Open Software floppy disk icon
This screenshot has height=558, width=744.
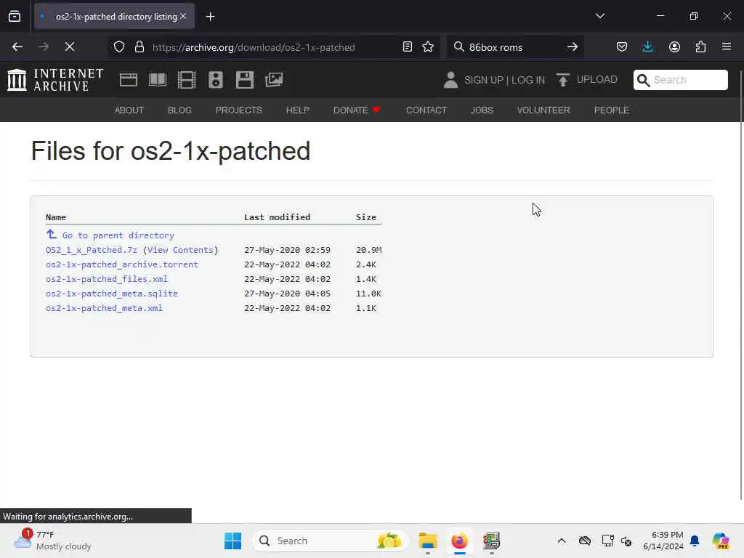245,80
